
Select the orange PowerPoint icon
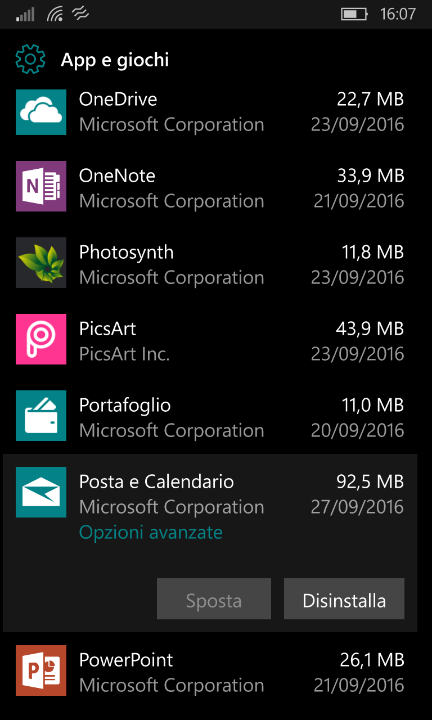[x=40, y=670]
